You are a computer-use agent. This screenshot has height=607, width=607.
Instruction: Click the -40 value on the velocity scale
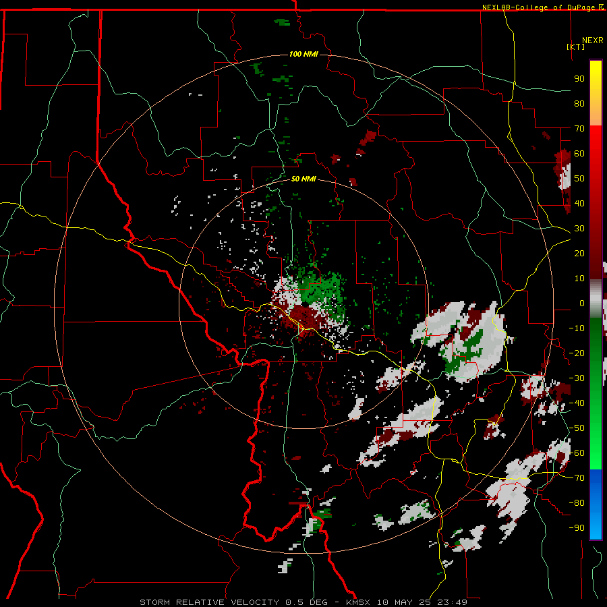577,403
